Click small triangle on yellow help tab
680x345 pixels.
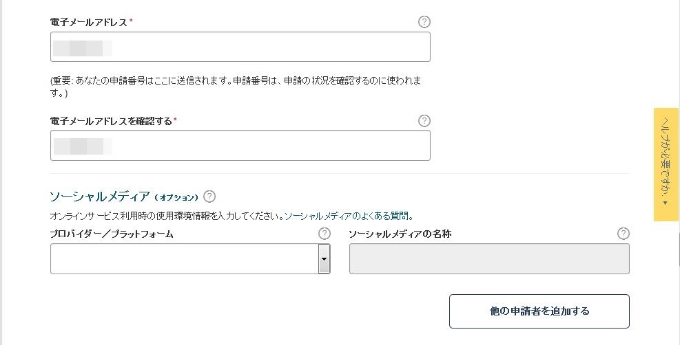click(666, 203)
